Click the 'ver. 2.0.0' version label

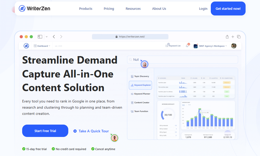tap(58, 46)
